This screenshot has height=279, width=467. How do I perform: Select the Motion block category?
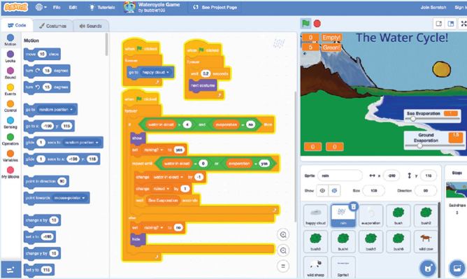coord(10,40)
